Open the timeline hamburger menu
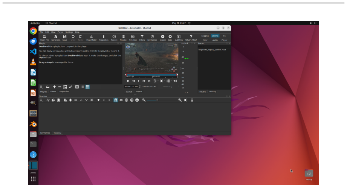347x187 pixels. tap(41, 100)
